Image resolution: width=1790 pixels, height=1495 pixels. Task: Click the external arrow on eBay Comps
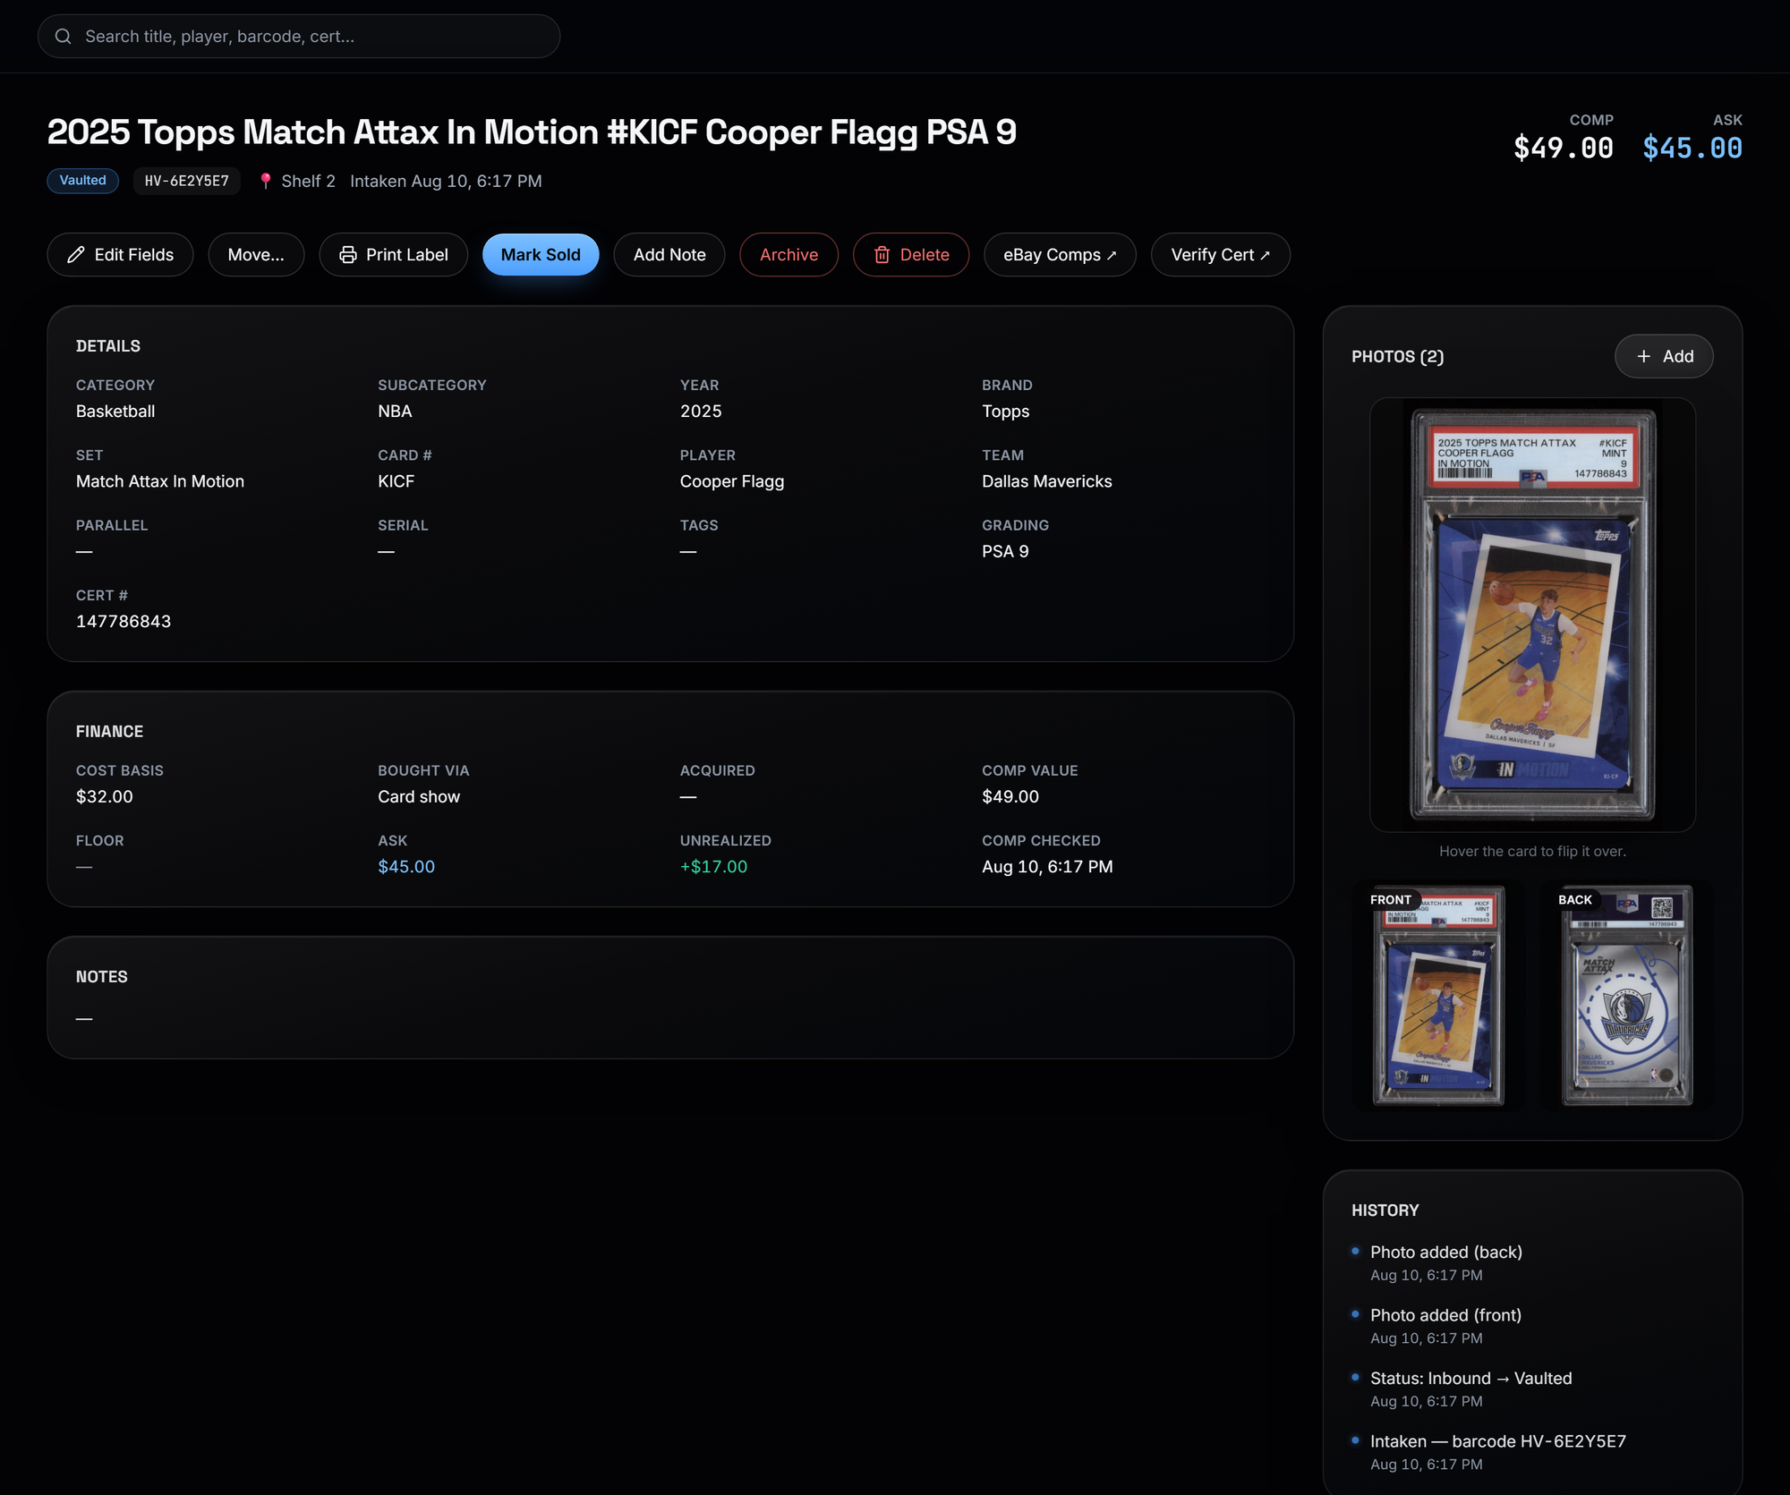point(1112,255)
